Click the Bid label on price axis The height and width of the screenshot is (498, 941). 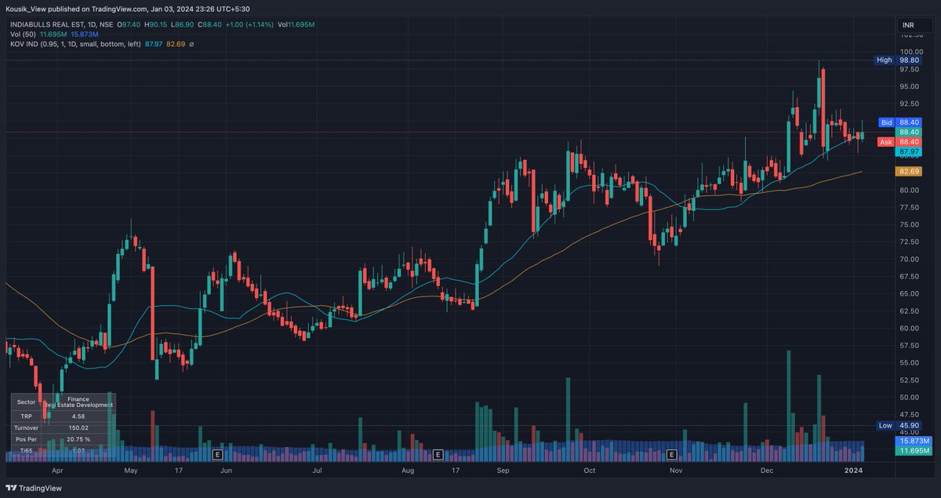point(887,122)
